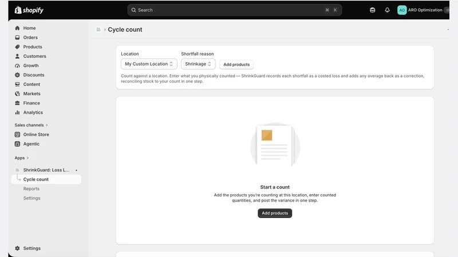
Task: Click the Settings gear icon in sidebar
Action: point(17,248)
